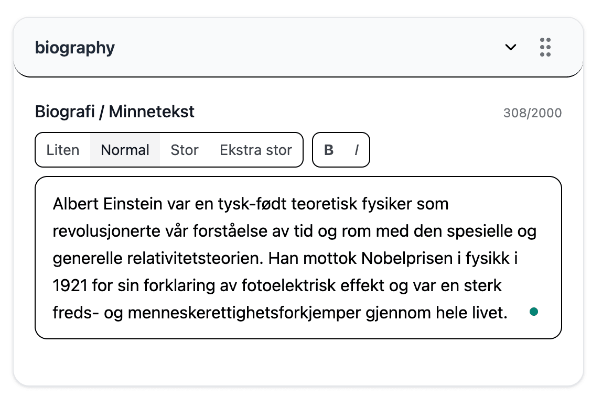This screenshot has height=398, width=602.
Task: Collapse the biography section with the chevron
Action: (510, 47)
